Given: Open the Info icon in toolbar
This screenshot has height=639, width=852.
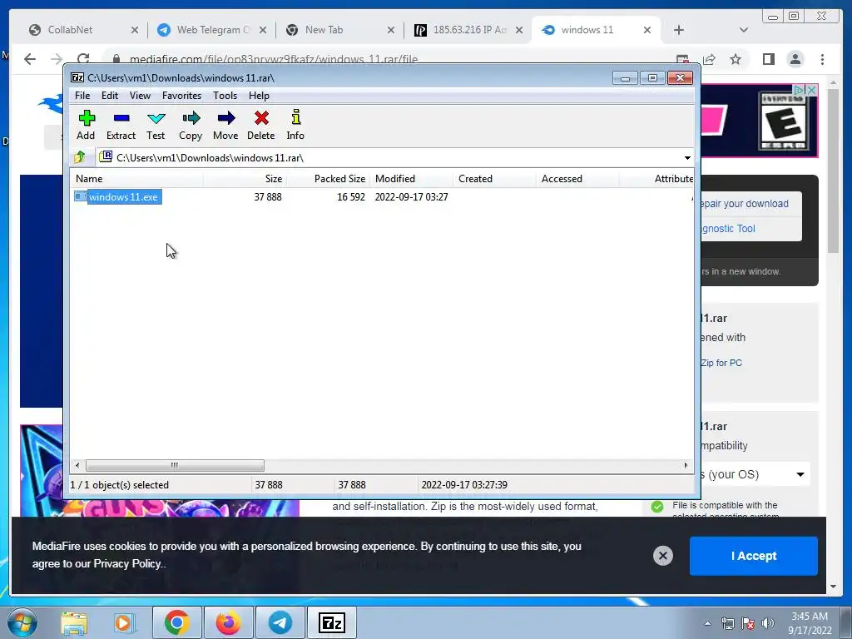Looking at the screenshot, I should point(295,125).
